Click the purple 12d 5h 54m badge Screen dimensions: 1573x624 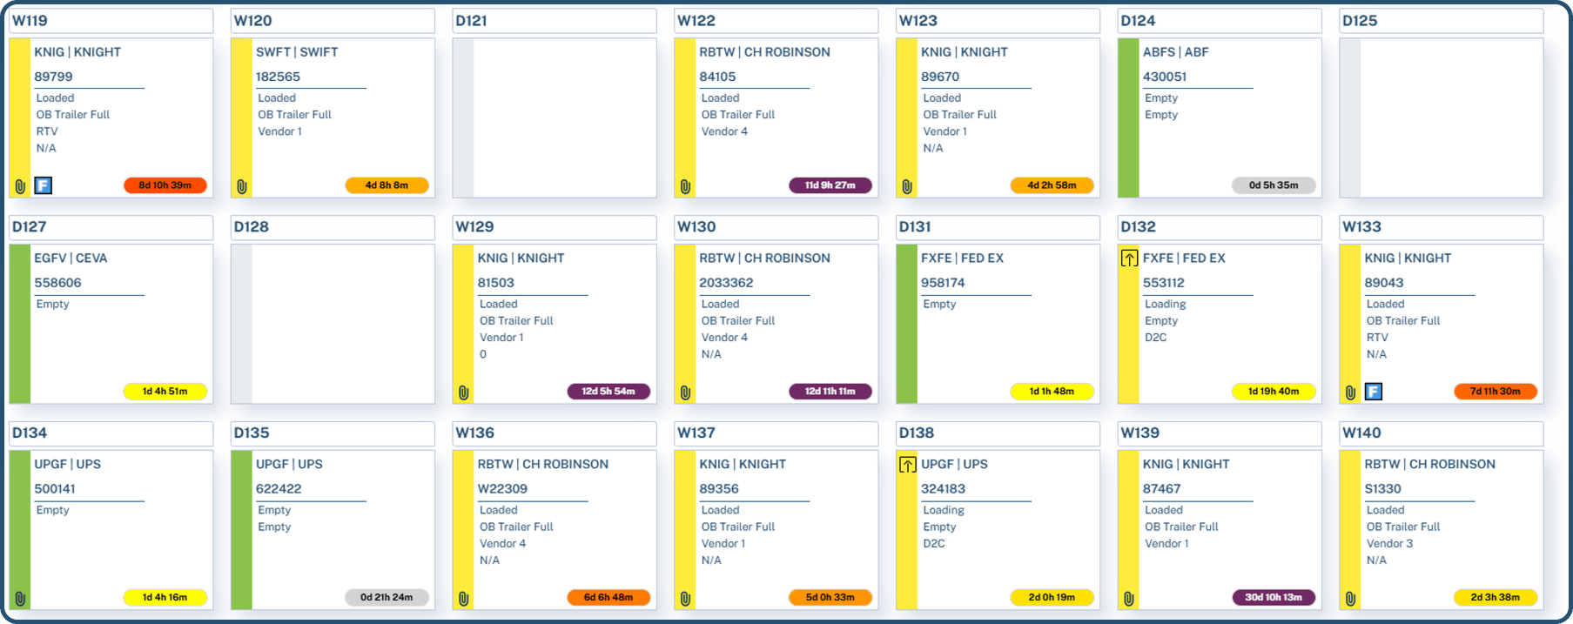coord(608,392)
